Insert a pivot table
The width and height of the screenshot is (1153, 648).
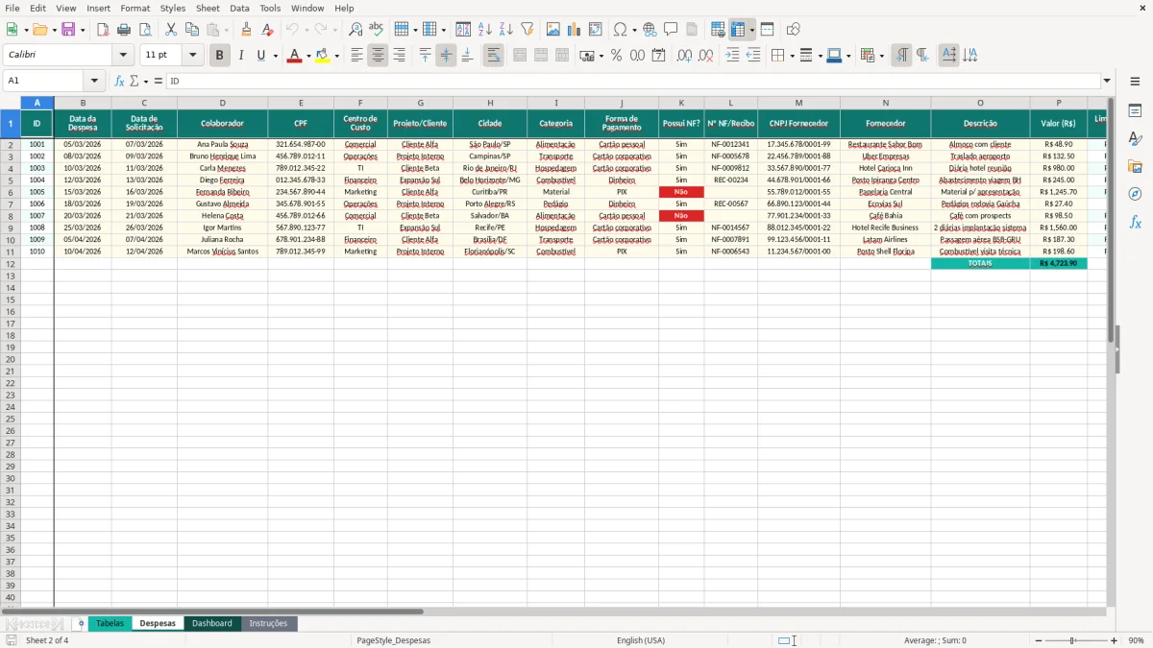pos(596,30)
